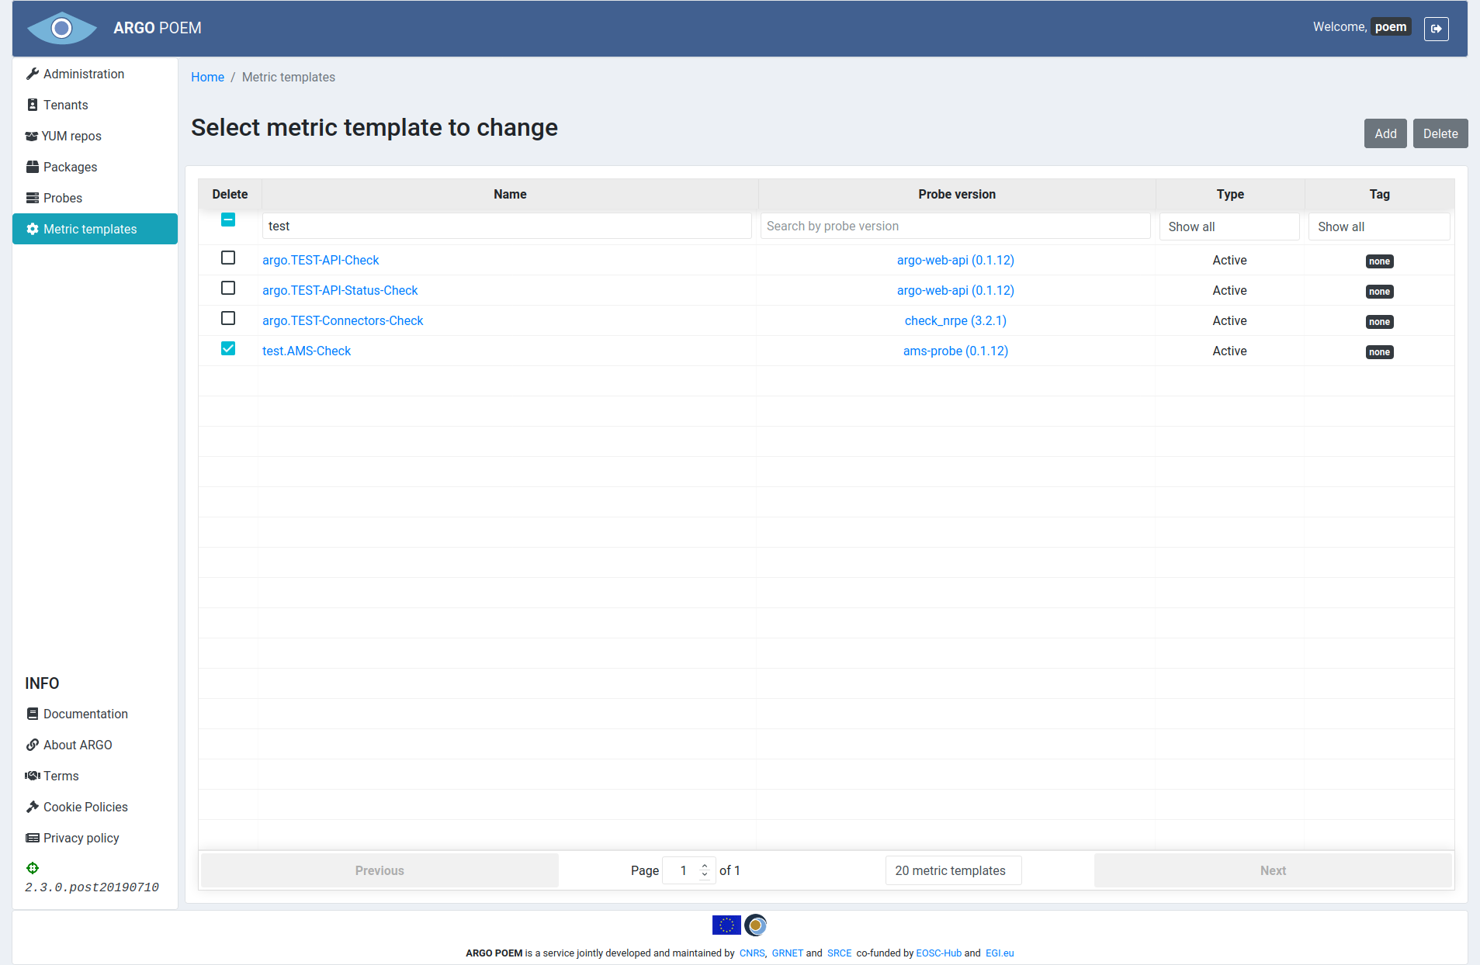The width and height of the screenshot is (1480, 965).
Task: Open the EGI.eu footer link
Action: [x=1000, y=953]
